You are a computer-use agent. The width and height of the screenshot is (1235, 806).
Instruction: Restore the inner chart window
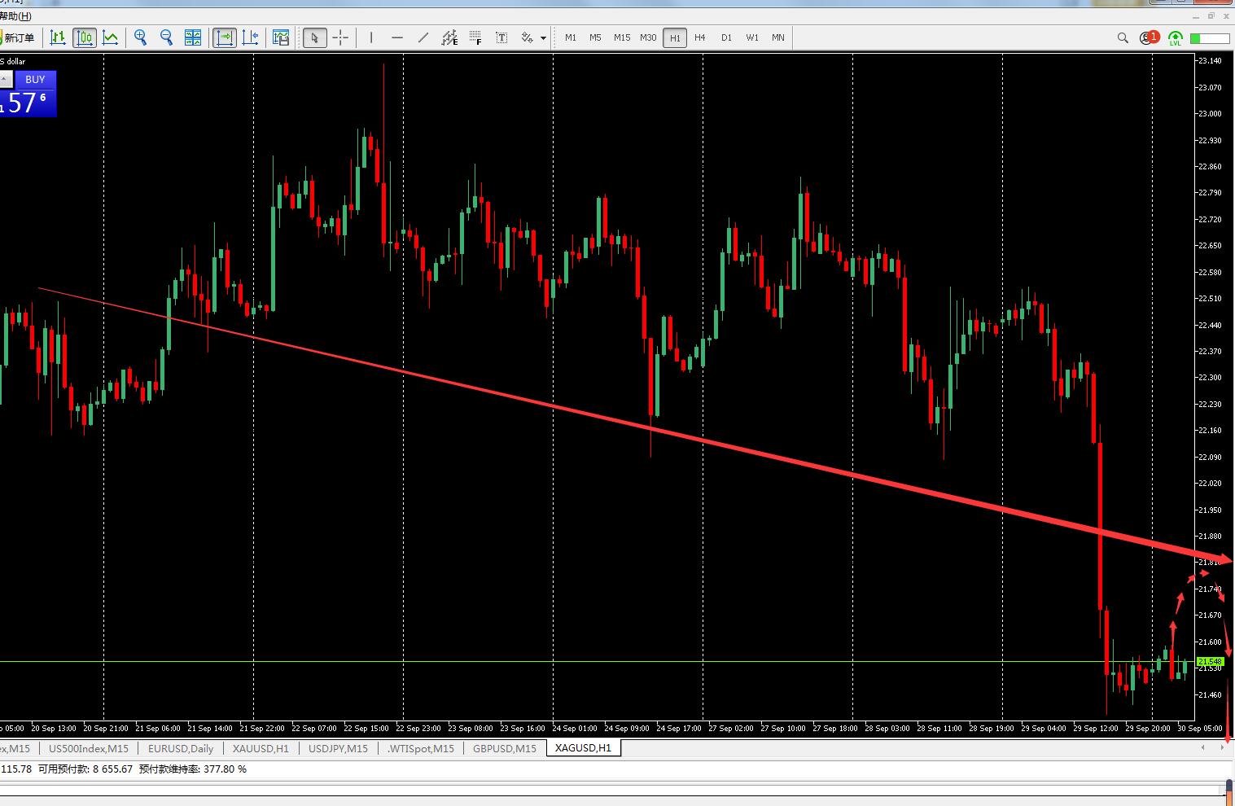(1211, 15)
